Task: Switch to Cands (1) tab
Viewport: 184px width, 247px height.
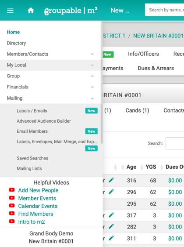Action: 137,110
